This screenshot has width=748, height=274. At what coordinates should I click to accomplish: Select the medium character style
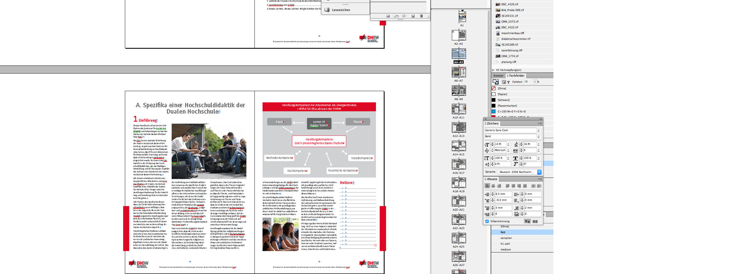coord(522,250)
